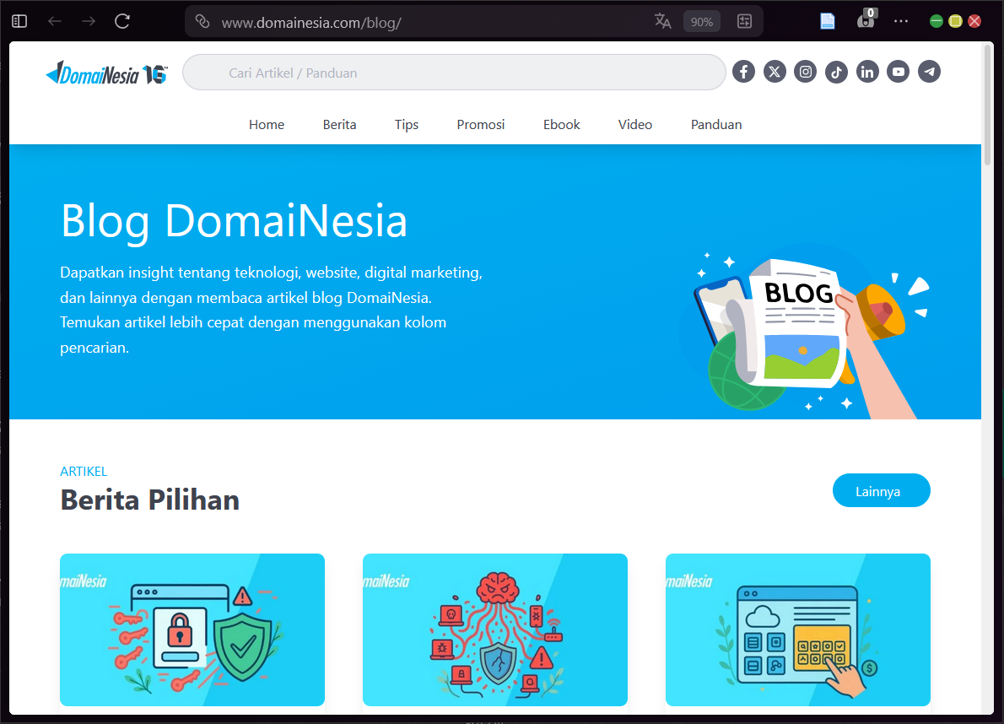Open the browser more-options menu
This screenshot has height=724, width=1004.
pyautogui.click(x=901, y=21)
